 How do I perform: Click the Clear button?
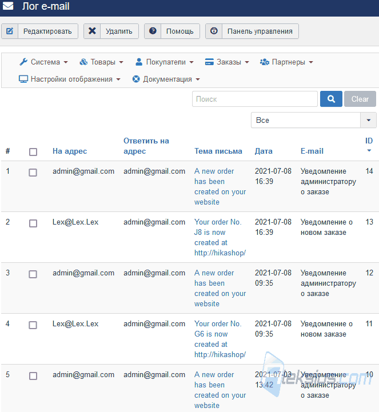(x=360, y=99)
